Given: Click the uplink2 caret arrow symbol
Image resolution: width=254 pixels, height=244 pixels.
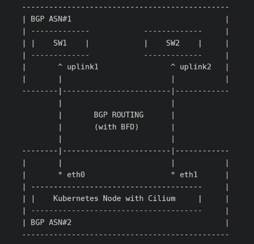Looking at the screenshot, I should 173,66.
